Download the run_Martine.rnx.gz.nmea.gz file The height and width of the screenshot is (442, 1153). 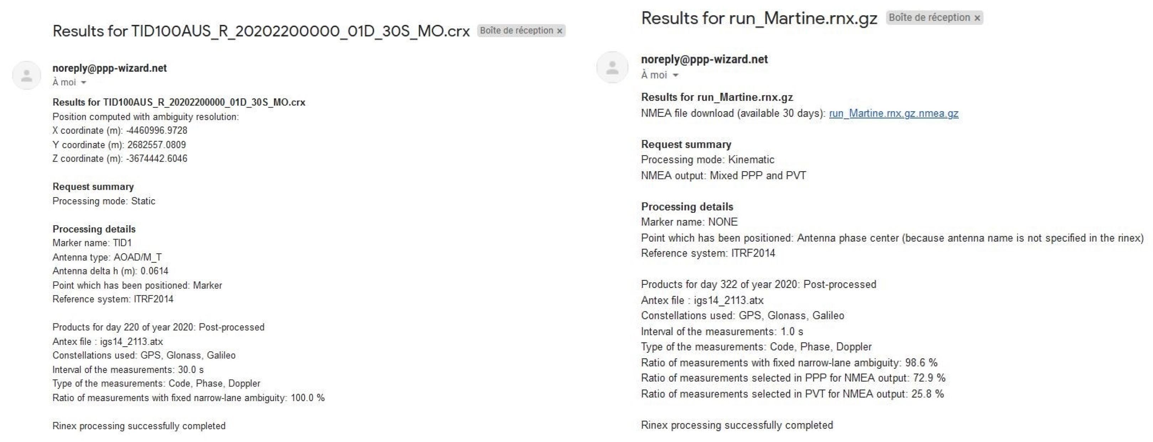(x=893, y=113)
